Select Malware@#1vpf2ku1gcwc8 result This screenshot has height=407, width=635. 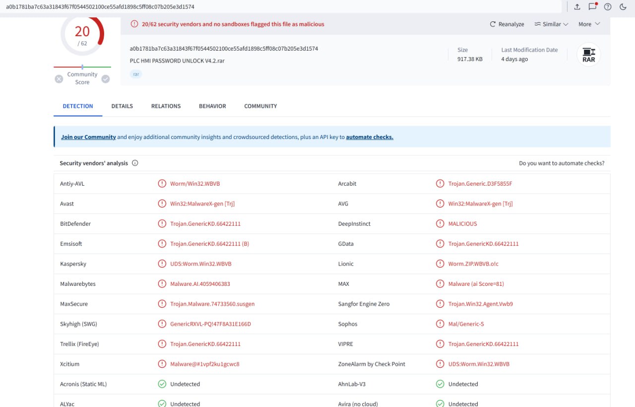(205, 364)
